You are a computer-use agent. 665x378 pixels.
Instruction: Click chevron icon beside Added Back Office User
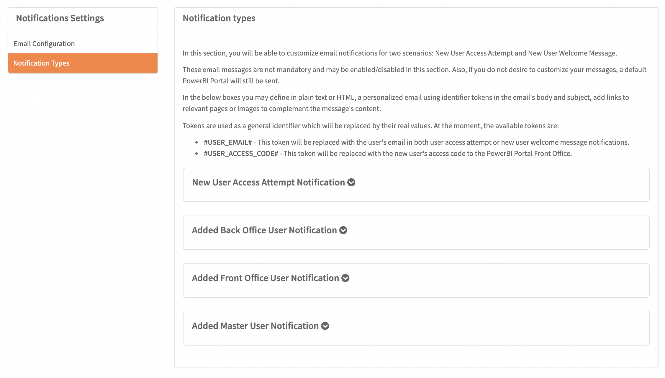click(343, 230)
